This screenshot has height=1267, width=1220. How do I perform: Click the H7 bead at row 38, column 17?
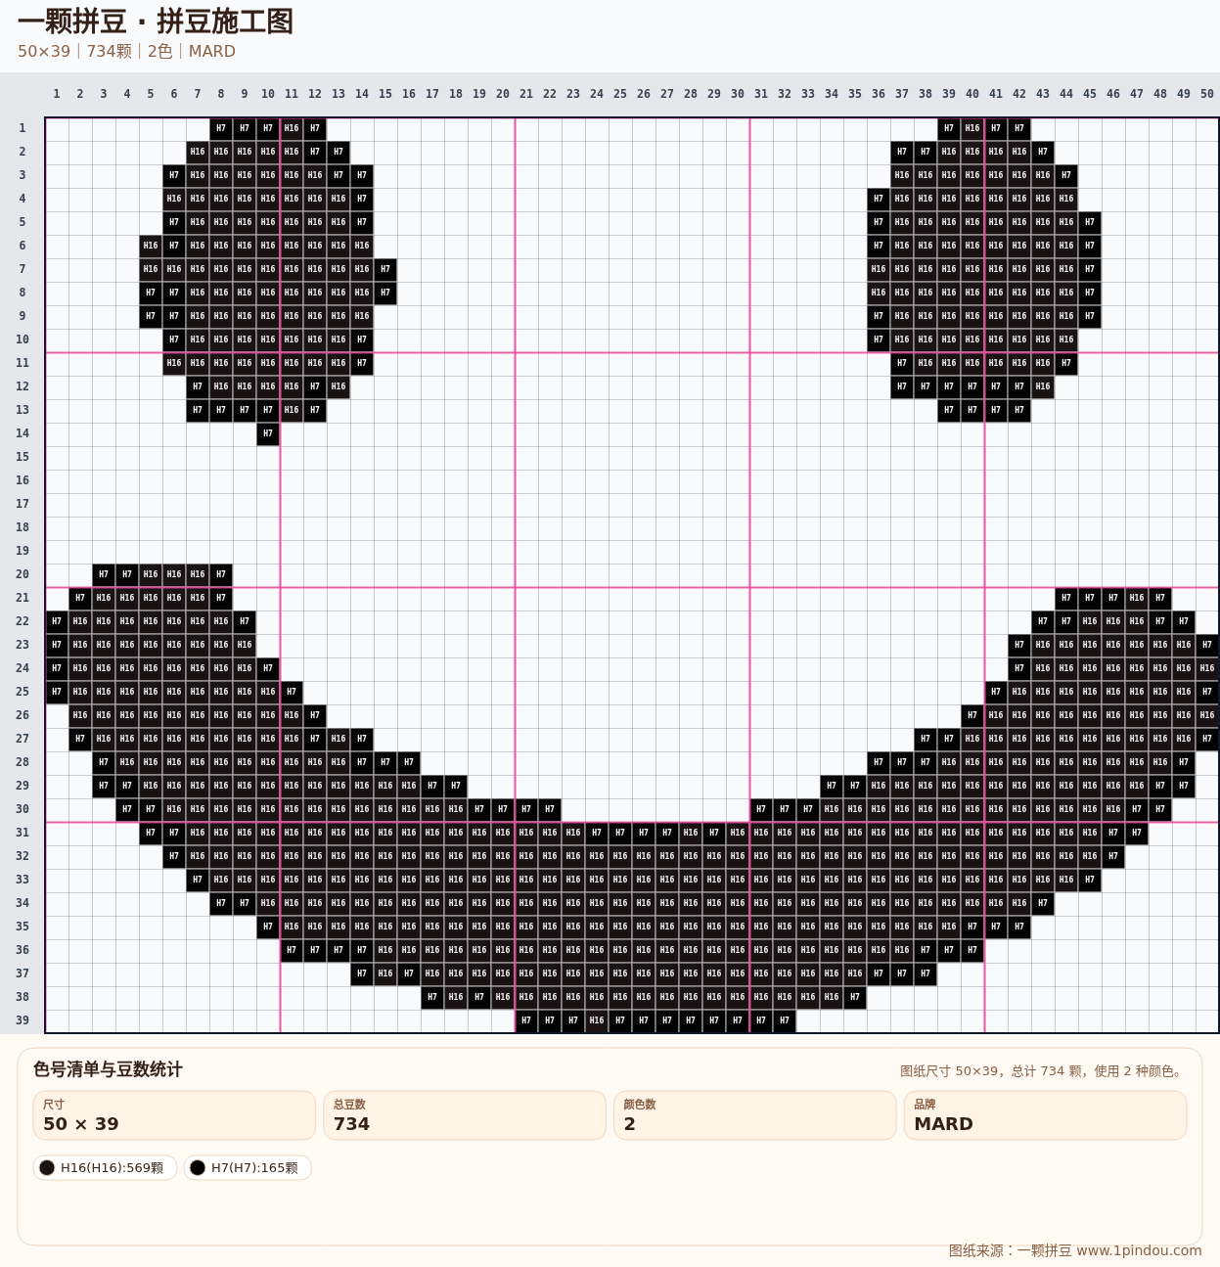[x=432, y=997]
